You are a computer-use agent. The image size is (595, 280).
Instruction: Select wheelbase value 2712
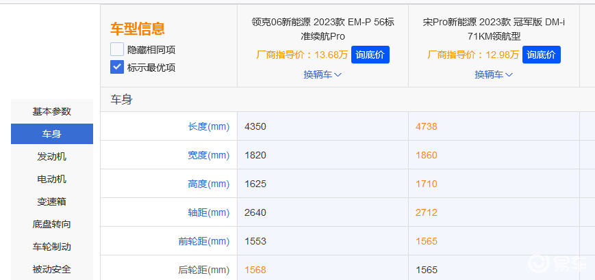pos(427,212)
